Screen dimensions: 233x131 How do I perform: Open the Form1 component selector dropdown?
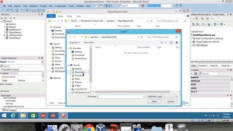(43, 62)
